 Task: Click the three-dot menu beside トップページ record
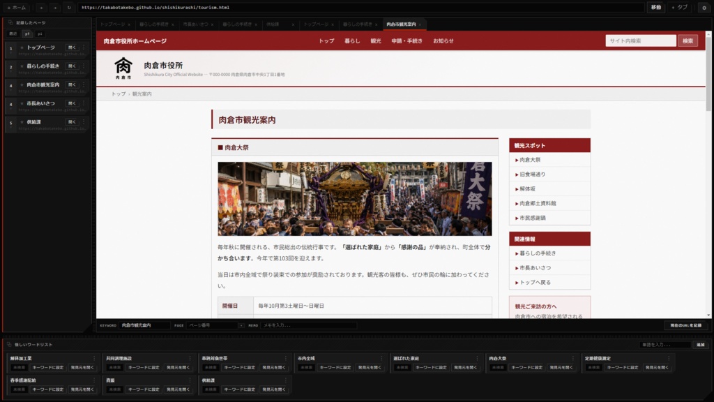pos(84,47)
